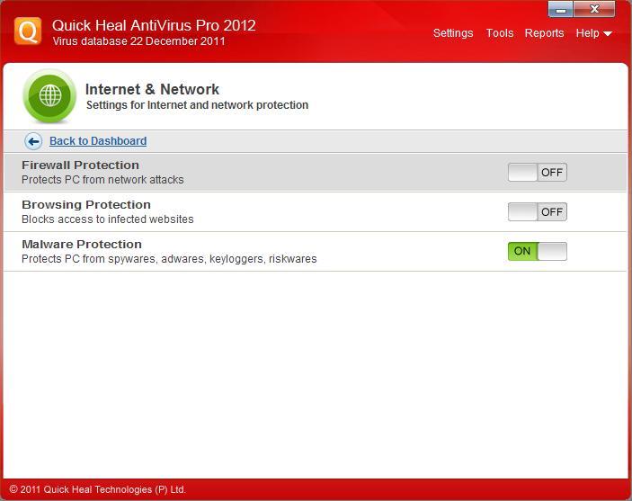Click 'Virus database 22 December 2011' text
This screenshot has width=632, height=501.
click(x=138, y=41)
